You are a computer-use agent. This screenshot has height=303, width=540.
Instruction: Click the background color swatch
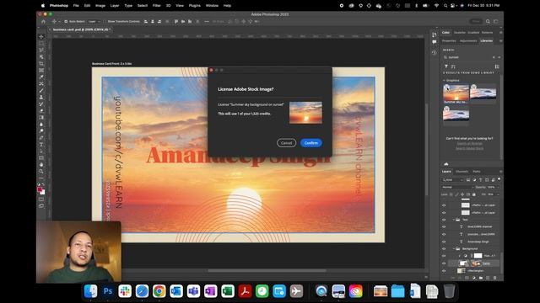[43, 193]
